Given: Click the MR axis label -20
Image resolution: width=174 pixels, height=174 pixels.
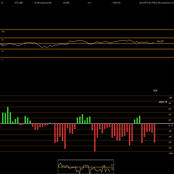Looking at the screenshot, I should coord(170,131).
